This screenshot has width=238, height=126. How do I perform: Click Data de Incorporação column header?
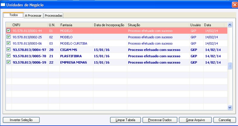click(x=110, y=25)
